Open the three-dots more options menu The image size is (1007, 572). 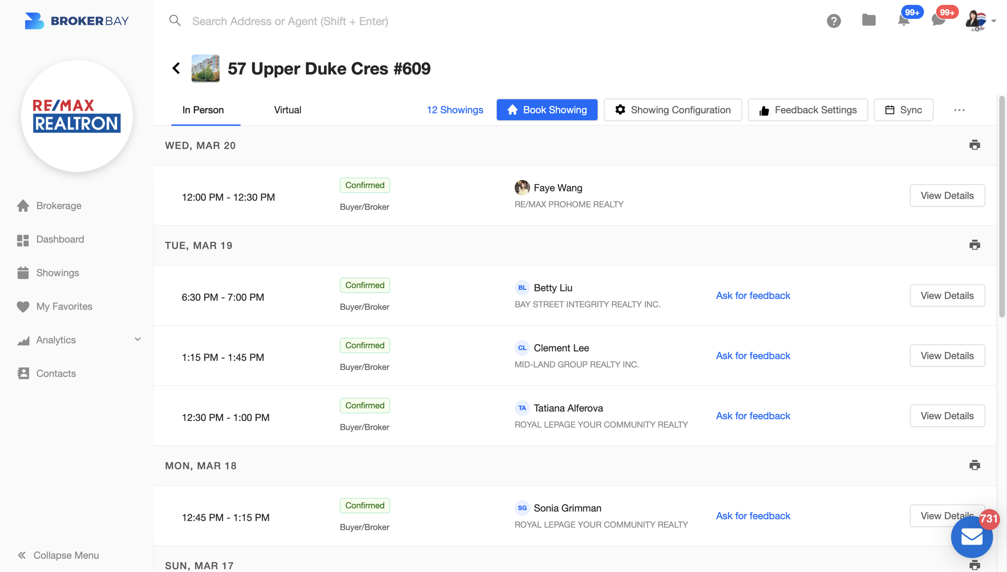959,110
